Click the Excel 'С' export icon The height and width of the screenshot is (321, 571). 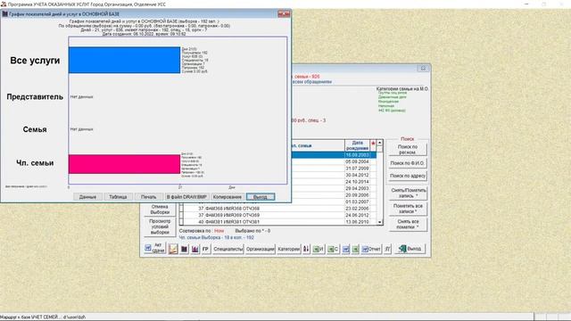333,249
